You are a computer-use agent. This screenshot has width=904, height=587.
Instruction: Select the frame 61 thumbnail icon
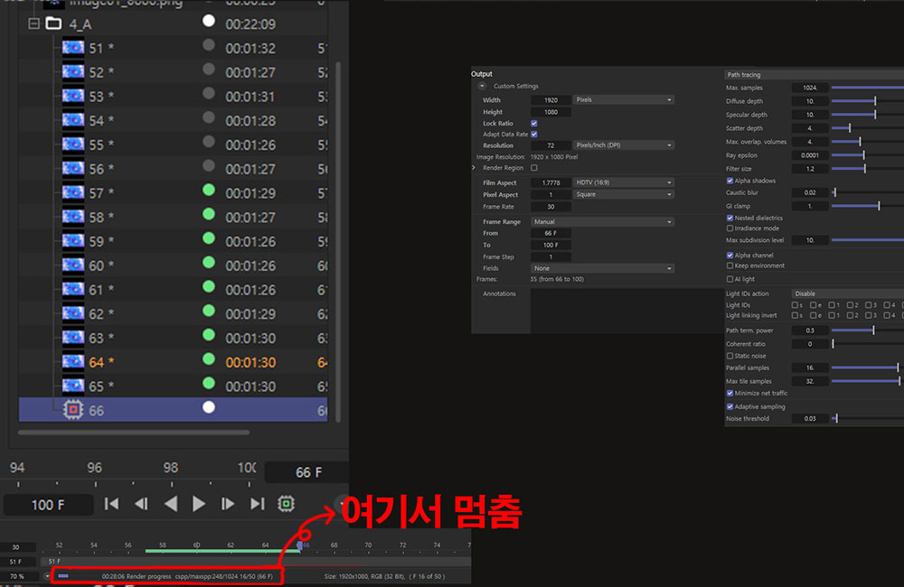click(73, 289)
